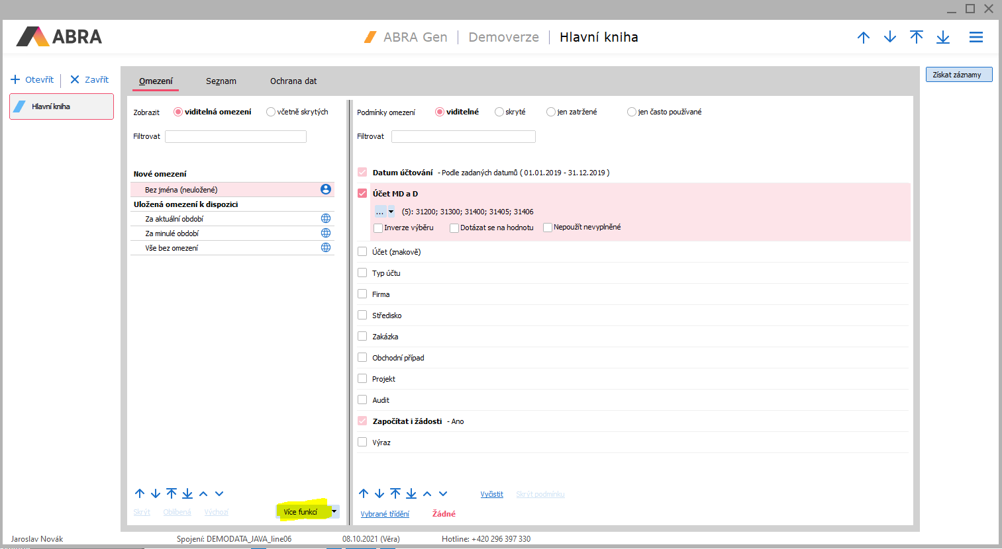1002x549 pixels.
Task: Select the včetně skrytých radio button
Action: 271,112
